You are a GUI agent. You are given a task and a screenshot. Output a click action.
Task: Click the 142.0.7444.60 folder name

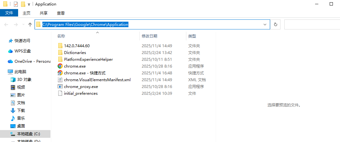(77, 46)
